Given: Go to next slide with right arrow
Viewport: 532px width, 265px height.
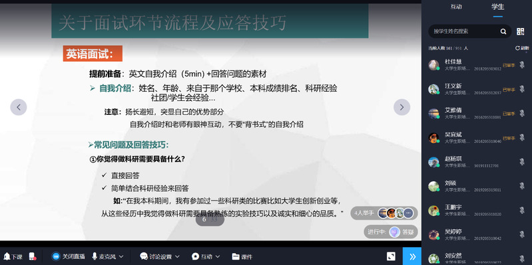Looking at the screenshot, I should [401, 108].
